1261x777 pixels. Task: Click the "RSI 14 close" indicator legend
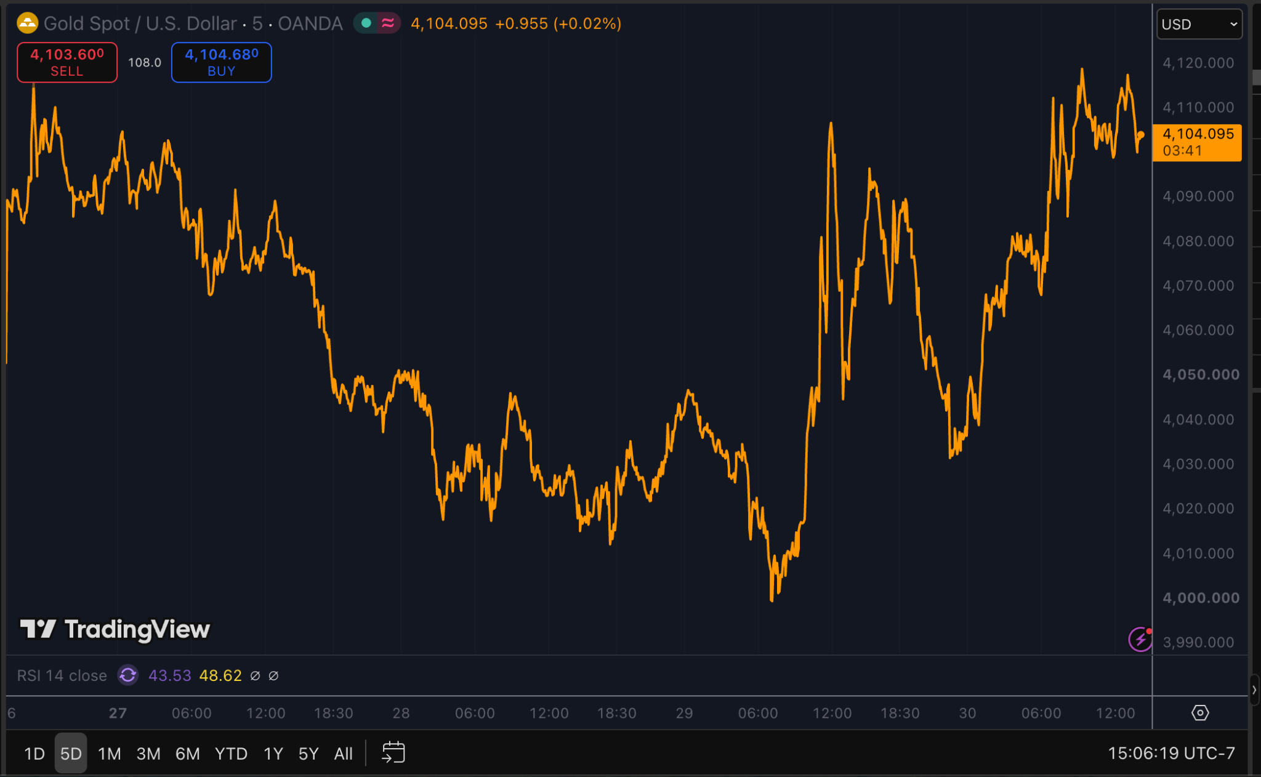pos(62,675)
